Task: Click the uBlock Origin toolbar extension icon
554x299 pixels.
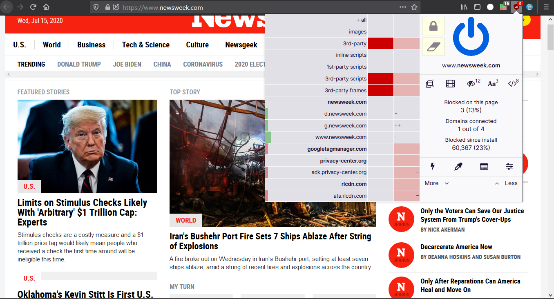Action: click(x=517, y=7)
